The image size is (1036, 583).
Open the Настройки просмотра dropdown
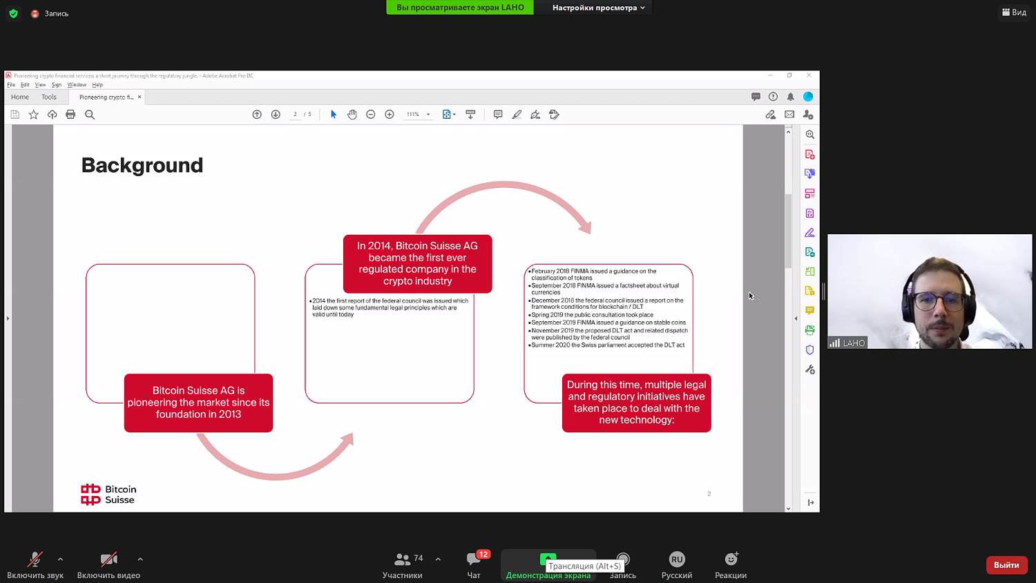[x=598, y=8]
